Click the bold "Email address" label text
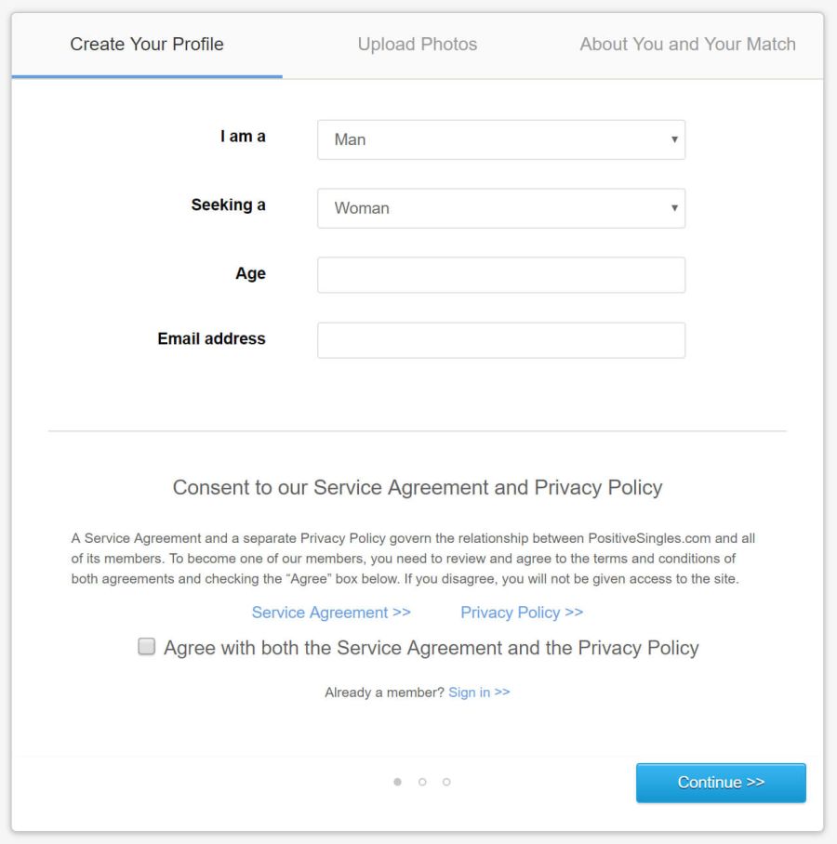This screenshot has width=837, height=844. pos(211,338)
